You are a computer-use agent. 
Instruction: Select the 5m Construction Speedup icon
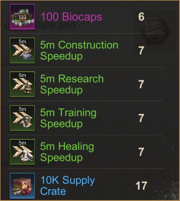pyautogui.click(x=22, y=50)
